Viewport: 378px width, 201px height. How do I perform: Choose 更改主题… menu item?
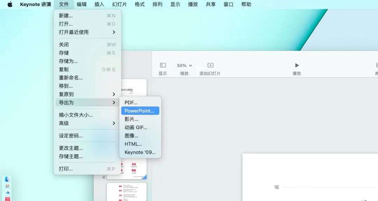[x=87, y=148]
